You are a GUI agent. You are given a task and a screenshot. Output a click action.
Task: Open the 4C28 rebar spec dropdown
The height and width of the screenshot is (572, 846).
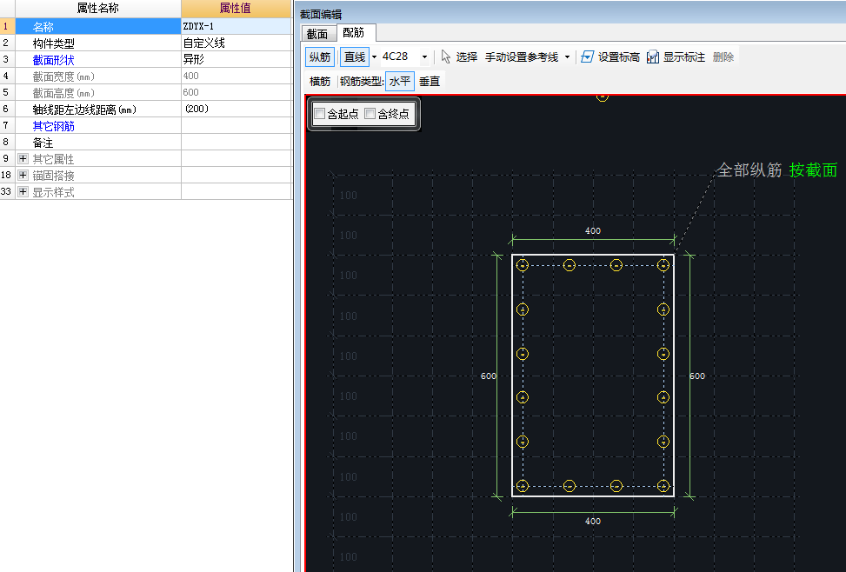424,57
